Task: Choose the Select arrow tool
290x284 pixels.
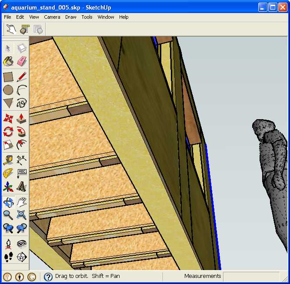Action: pos(8,48)
